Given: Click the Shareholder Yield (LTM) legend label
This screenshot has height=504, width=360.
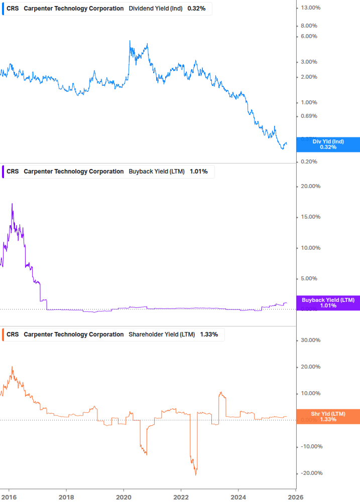Looking at the screenshot, I should point(162,334).
